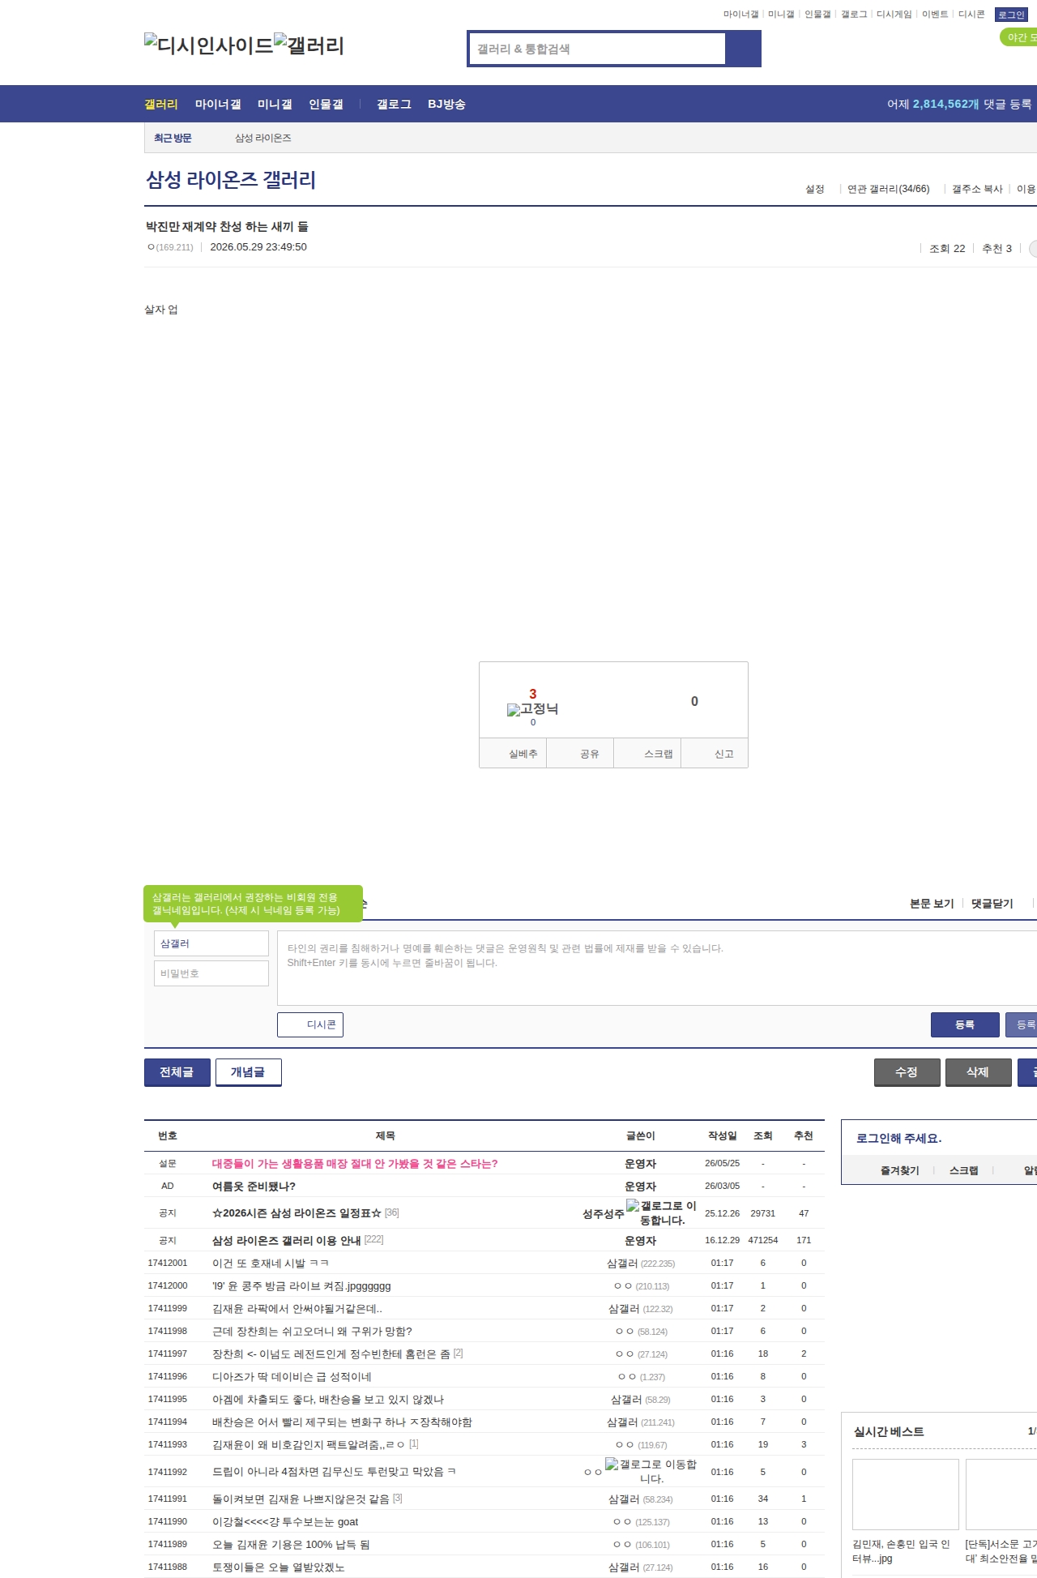The image size is (1037, 1578).
Task: Focus the gallery & 통합검색 search field
Action: coord(598,49)
